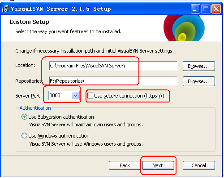224x178 pixels.
Task: Click the Server Port label text
Action: [x=28, y=96]
